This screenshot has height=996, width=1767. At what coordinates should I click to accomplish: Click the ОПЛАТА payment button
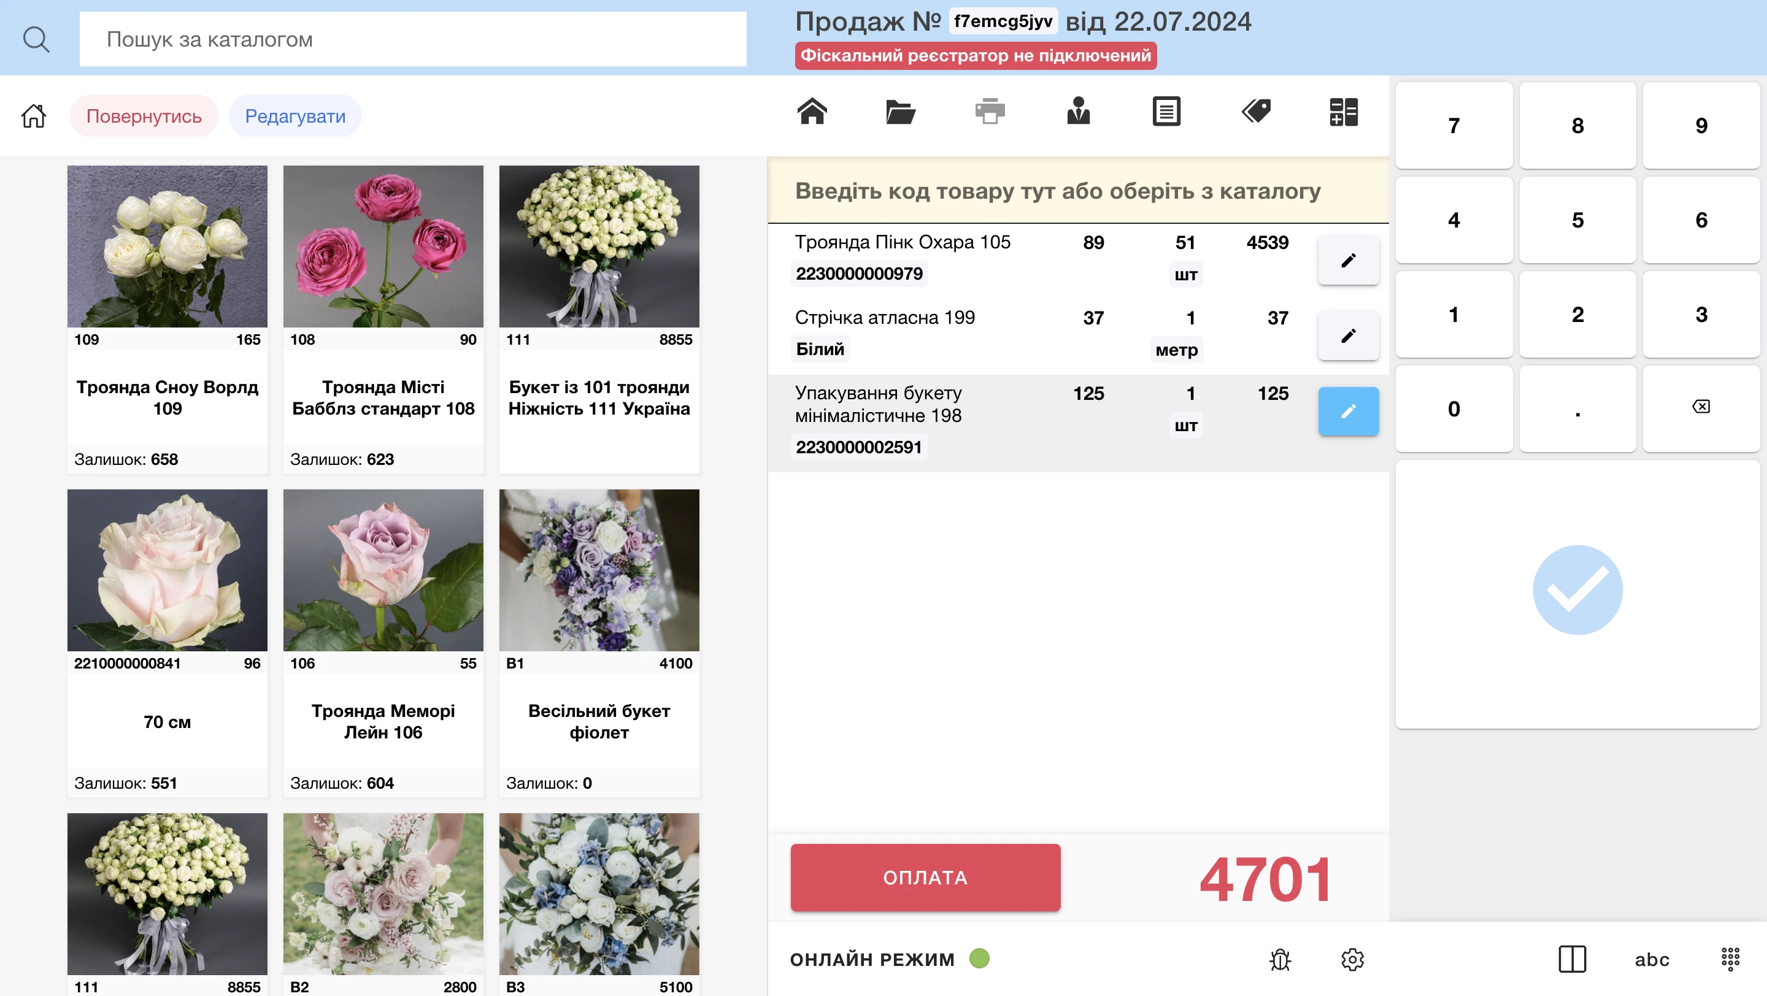(925, 878)
